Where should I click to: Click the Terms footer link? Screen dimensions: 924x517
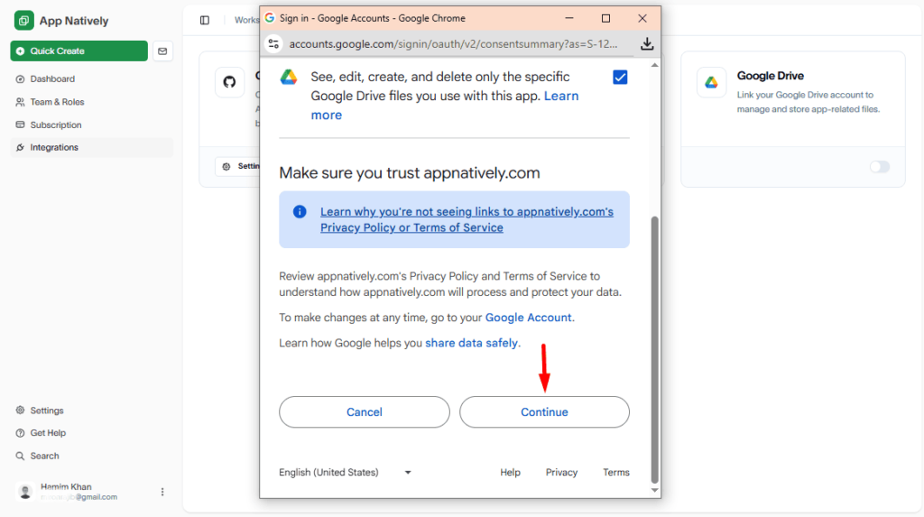(615, 472)
